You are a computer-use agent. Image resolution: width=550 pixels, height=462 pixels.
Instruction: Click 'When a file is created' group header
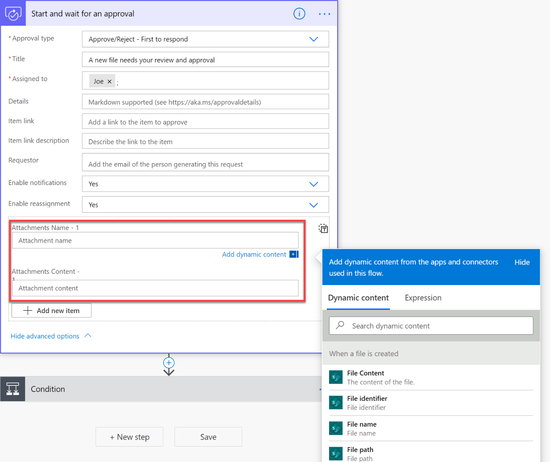[x=431, y=354]
